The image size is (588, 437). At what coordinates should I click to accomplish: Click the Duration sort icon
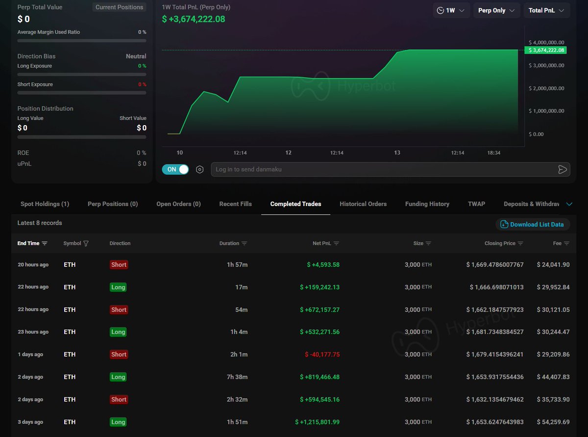pyautogui.click(x=245, y=243)
